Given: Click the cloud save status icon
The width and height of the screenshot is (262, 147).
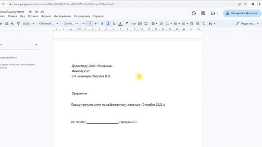Looking at the screenshot, I should coord(42,12).
